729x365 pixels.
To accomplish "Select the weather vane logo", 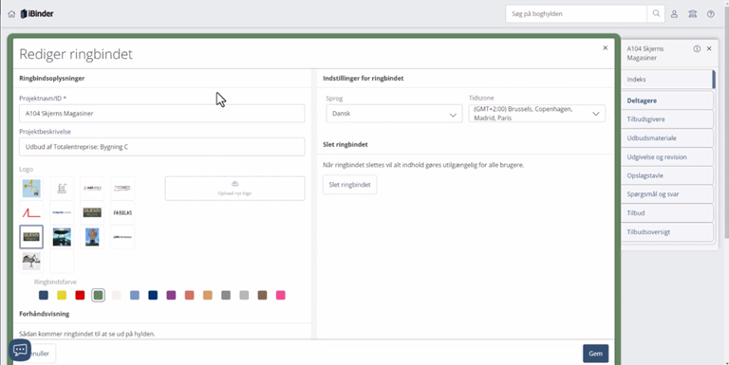I will (31, 188).
